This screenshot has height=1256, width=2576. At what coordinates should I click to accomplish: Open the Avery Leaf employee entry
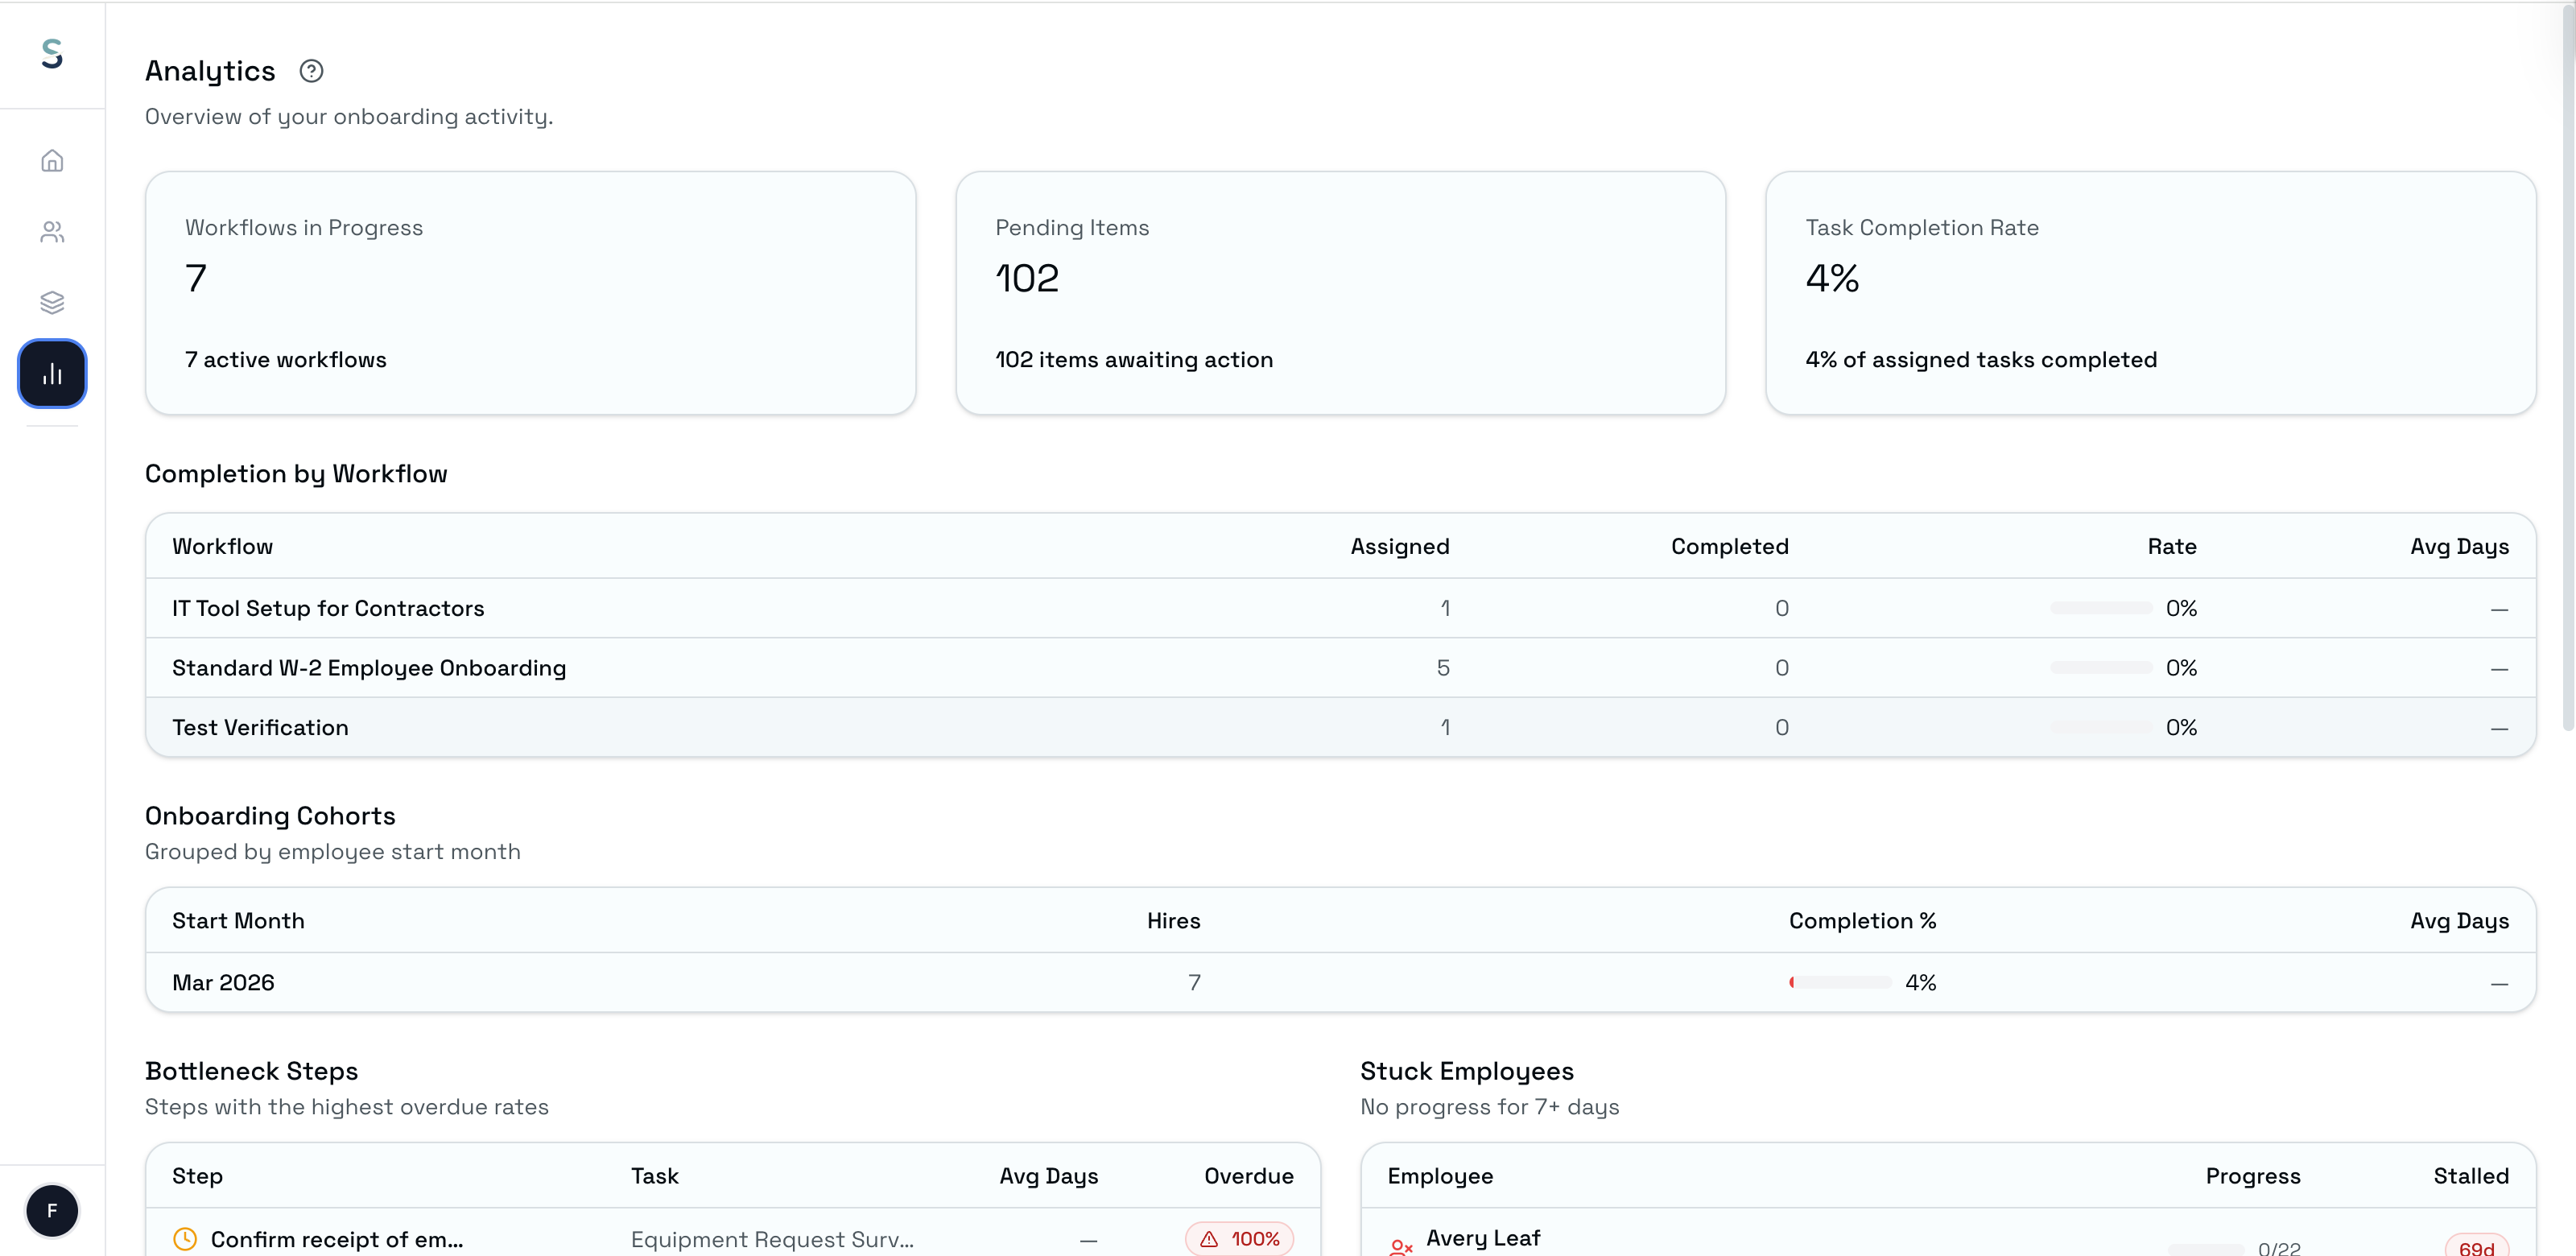[x=1482, y=1237]
